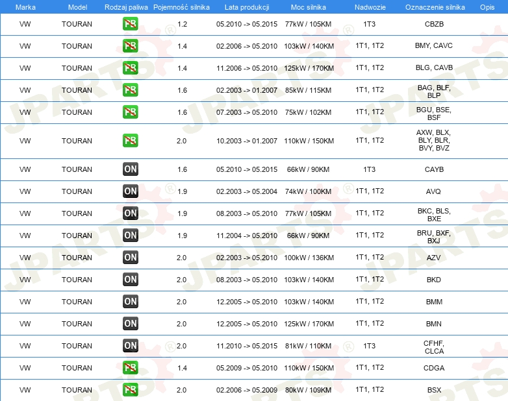The height and width of the screenshot is (401, 508).
Task: Click production years 02.2006 -> 05.2010
Action: [247, 46]
